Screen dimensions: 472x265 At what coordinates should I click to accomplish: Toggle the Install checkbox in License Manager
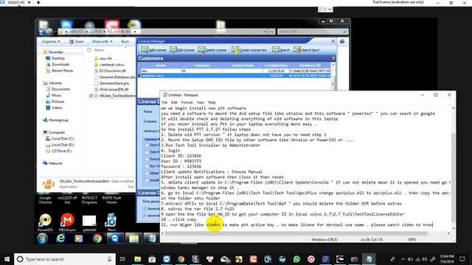pyautogui.click(x=147, y=180)
